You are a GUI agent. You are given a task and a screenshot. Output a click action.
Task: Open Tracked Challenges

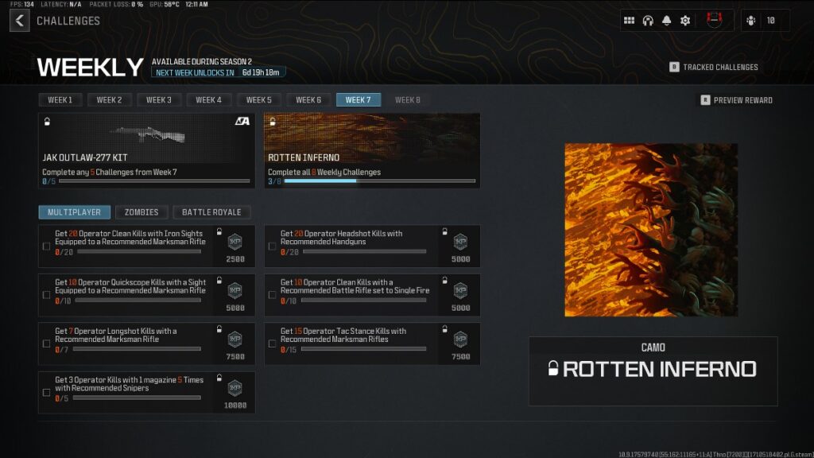click(714, 68)
